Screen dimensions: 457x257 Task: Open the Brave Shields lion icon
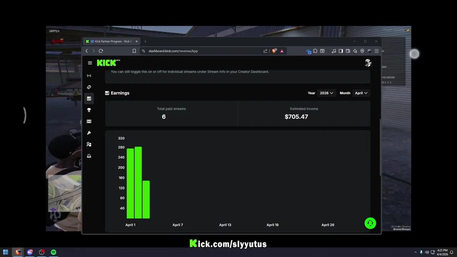pyautogui.click(x=274, y=51)
